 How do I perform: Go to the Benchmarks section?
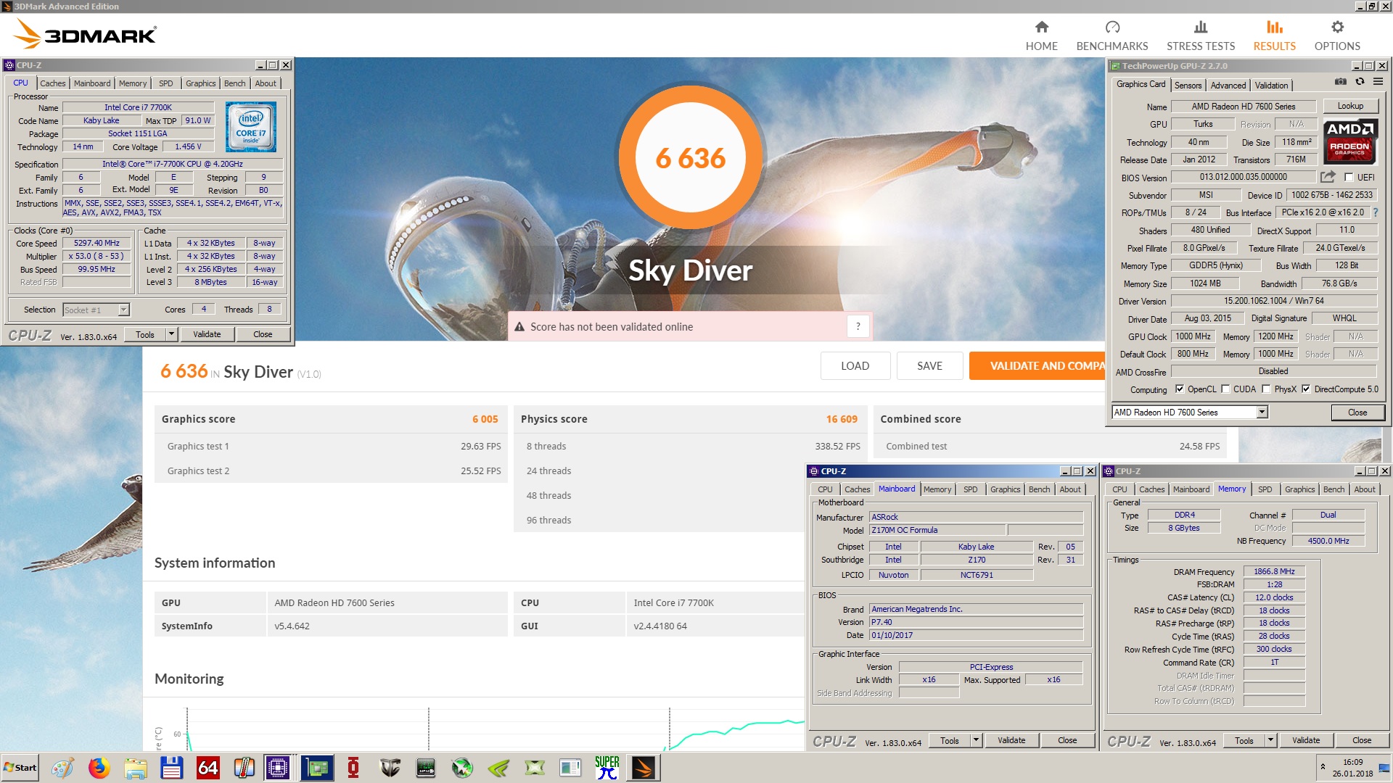point(1111,36)
